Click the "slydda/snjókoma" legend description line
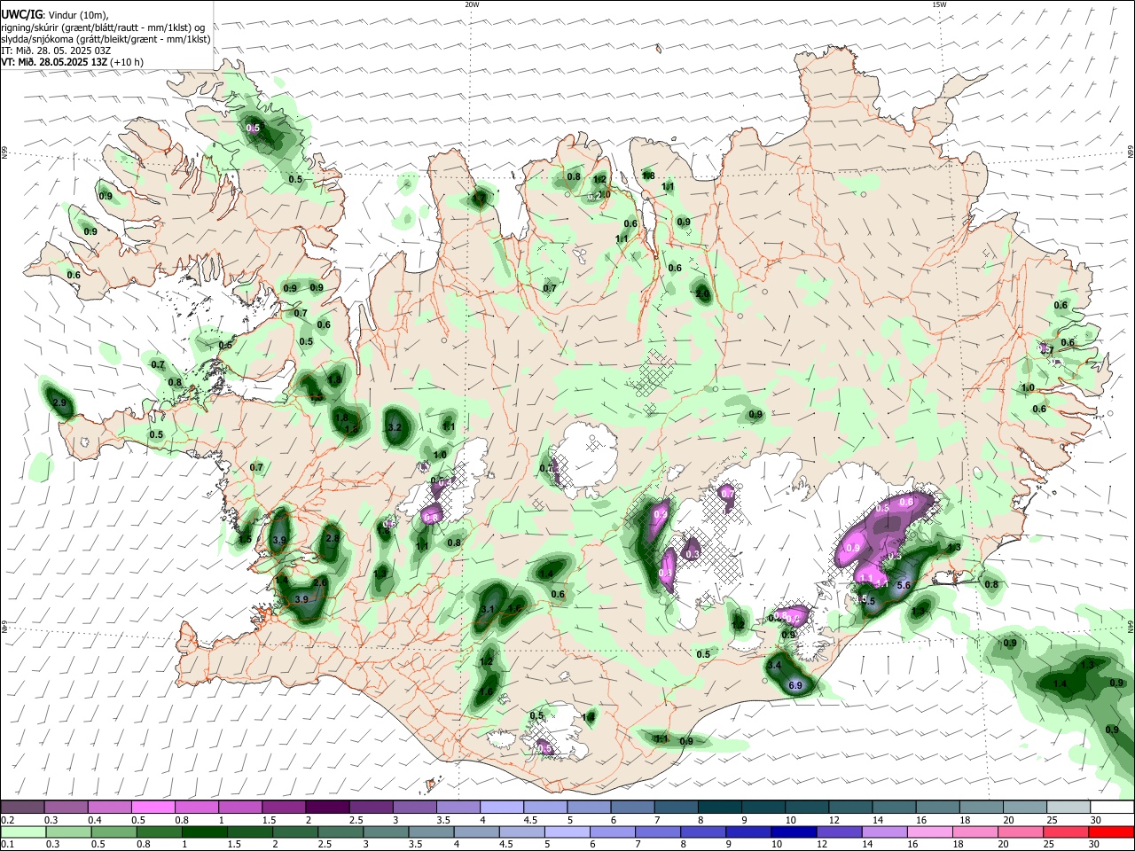Viewport: 1135px width, 851px height. tap(106, 39)
